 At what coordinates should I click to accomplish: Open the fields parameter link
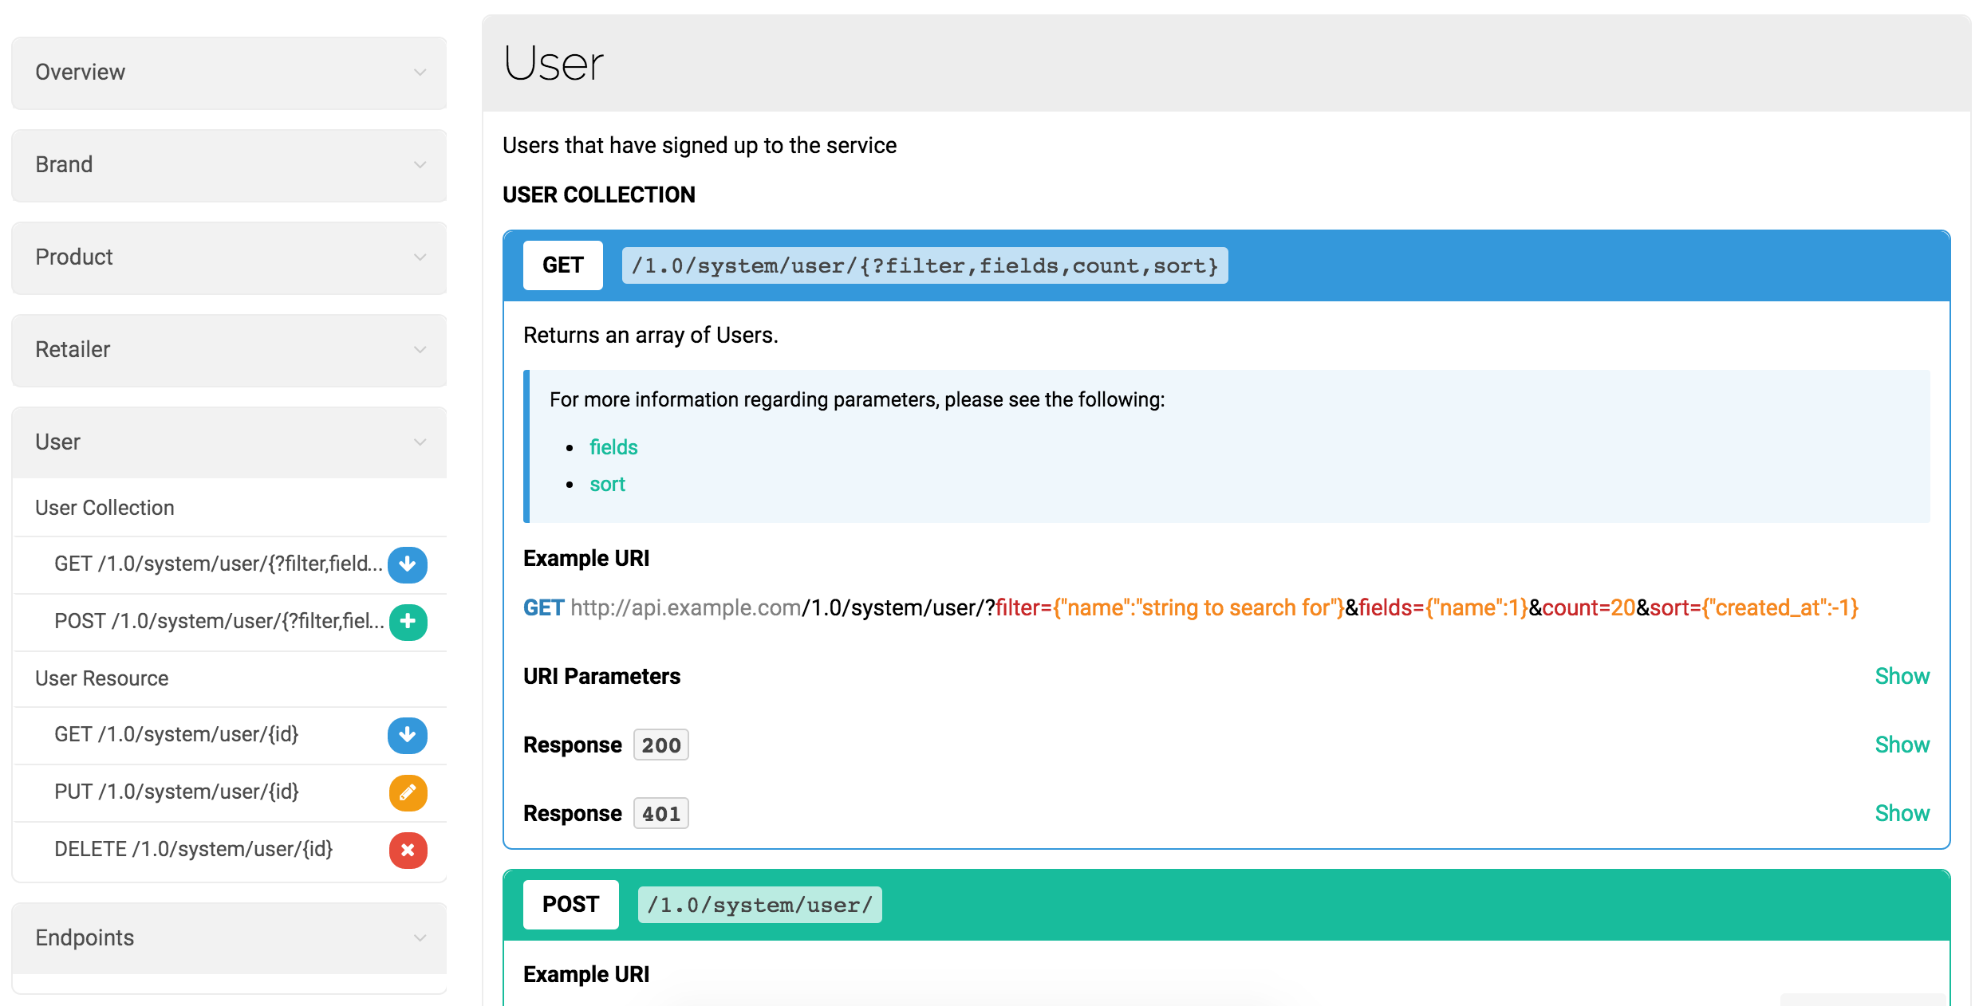point(613,447)
